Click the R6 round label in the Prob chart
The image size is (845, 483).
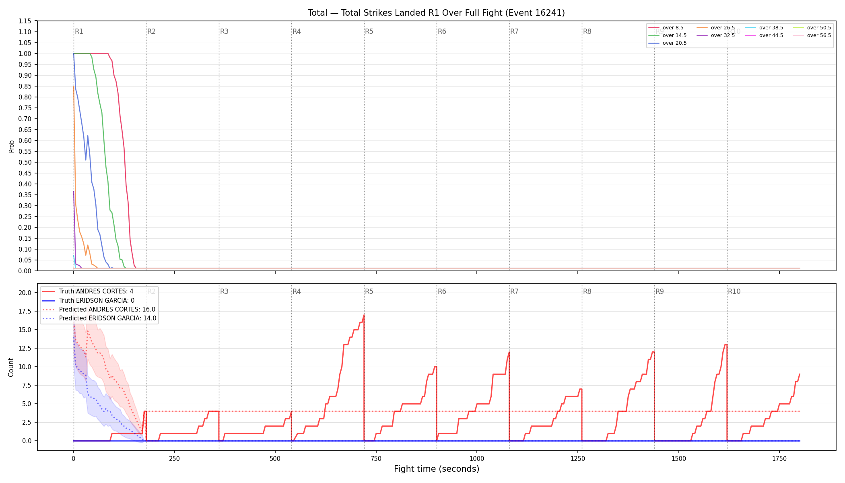[x=442, y=31]
